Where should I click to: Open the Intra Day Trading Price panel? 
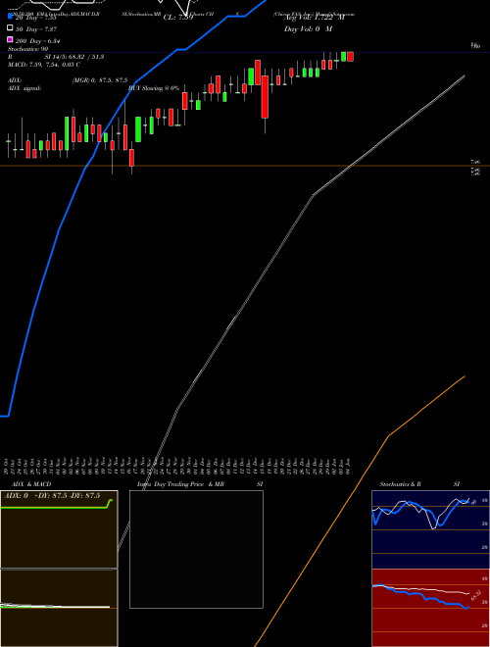[196, 549]
